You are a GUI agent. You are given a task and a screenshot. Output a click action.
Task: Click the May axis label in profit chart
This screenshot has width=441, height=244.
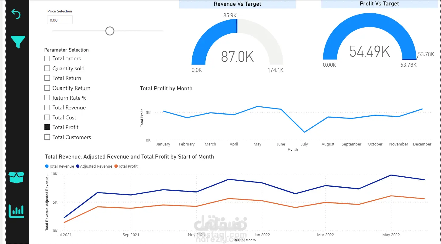(257, 144)
